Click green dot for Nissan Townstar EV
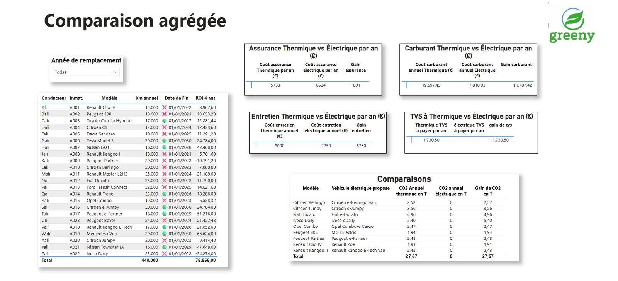Viewport: 618px width, 281px height. [x=164, y=247]
